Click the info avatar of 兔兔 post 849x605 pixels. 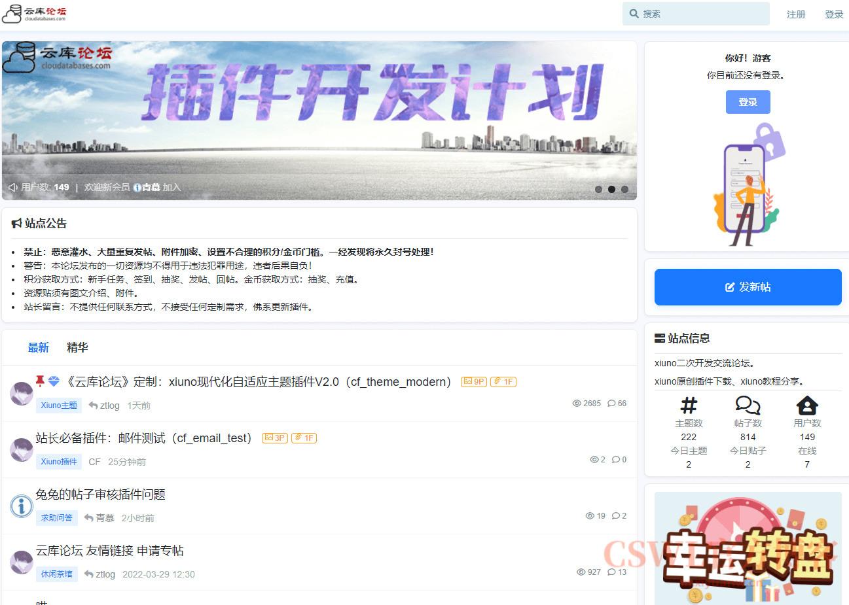tap(22, 506)
